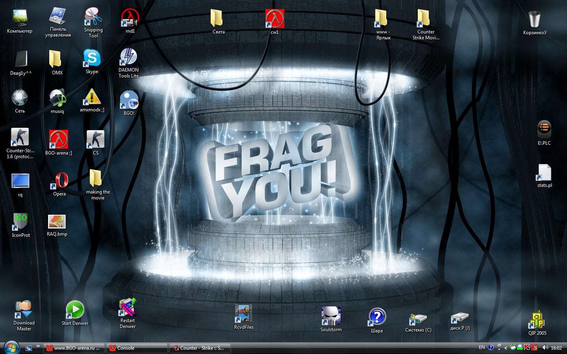The image size is (567, 354).
Task: Select the amxmodx ;] warning icon
Action: click(92, 100)
